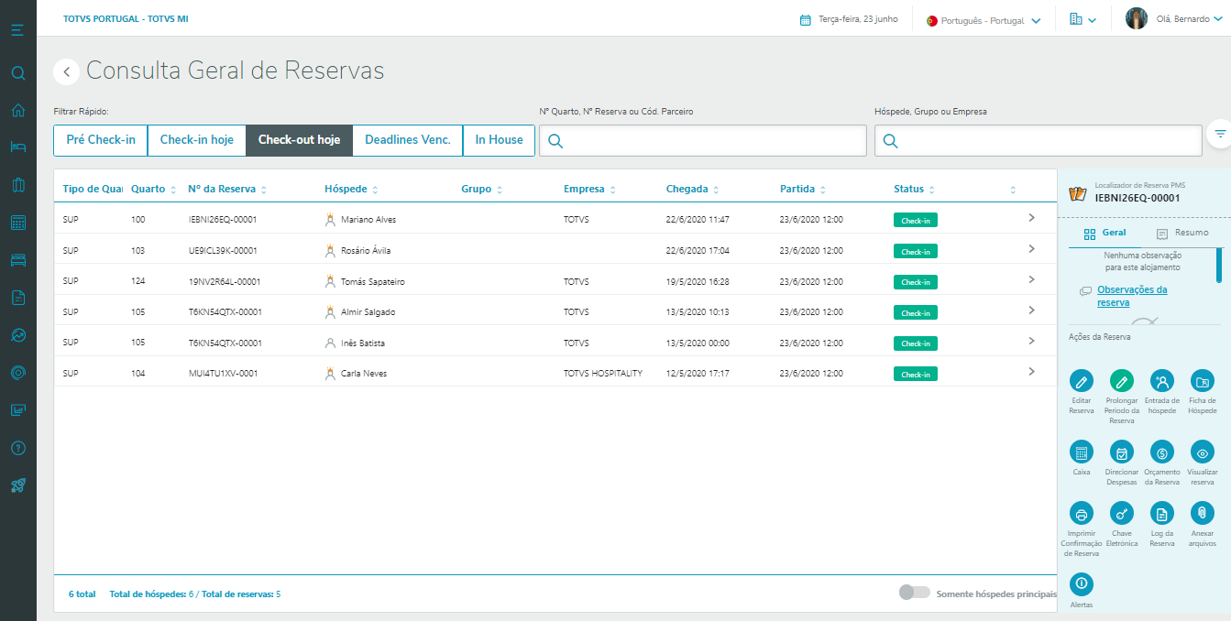Click the Entrada de hóspede icon
This screenshot has height=621, width=1231.
tap(1162, 381)
